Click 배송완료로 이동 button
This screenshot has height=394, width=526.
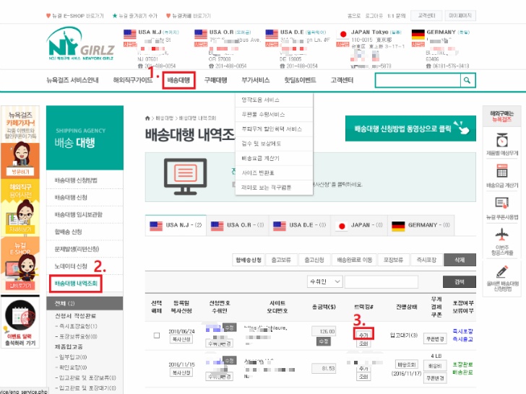click(x=354, y=260)
